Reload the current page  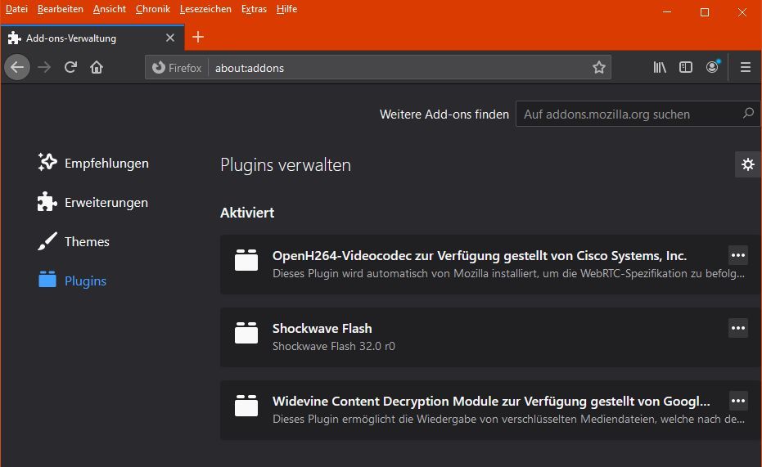coord(70,68)
